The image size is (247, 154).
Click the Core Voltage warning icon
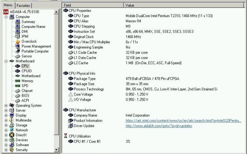[x=71, y=94]
